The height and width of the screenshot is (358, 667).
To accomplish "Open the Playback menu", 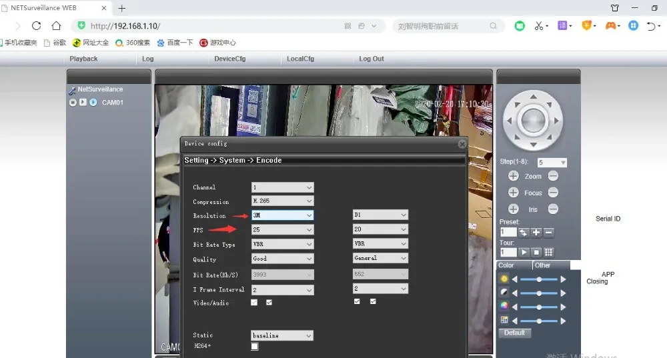I will pos(83,59).
